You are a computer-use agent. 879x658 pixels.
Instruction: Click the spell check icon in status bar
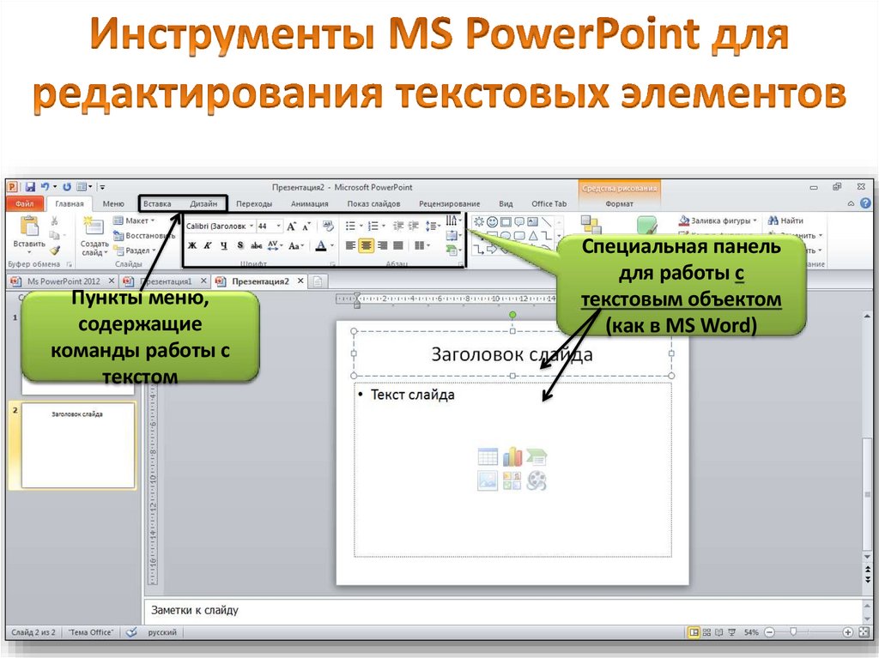click(131, 632)
